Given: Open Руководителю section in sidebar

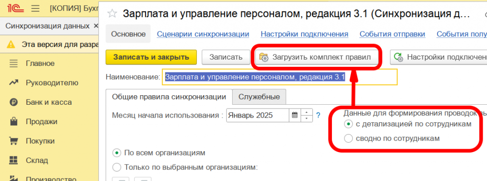Looking at the screenshot, I should [x=52, y=83].
